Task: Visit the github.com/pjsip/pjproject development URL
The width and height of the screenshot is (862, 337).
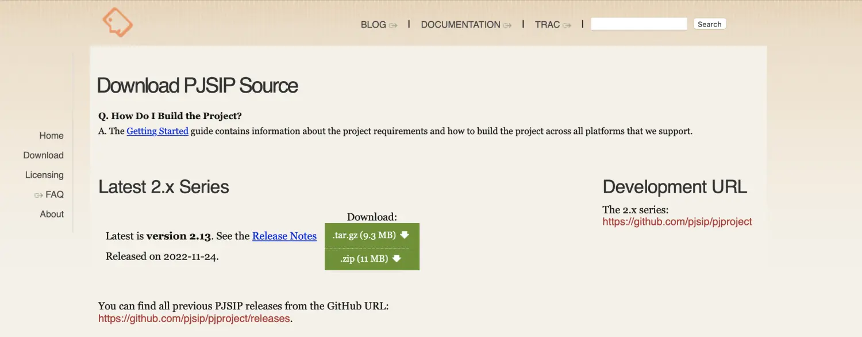Action: [677, 221]
